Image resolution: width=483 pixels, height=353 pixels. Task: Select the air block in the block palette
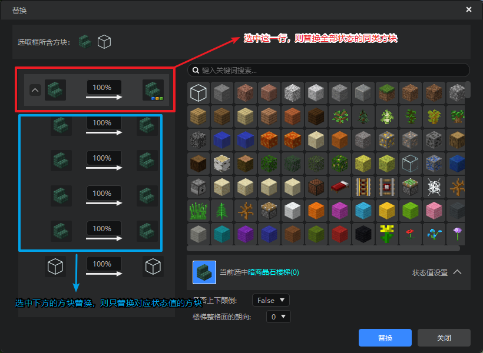(x=199, y=93)
